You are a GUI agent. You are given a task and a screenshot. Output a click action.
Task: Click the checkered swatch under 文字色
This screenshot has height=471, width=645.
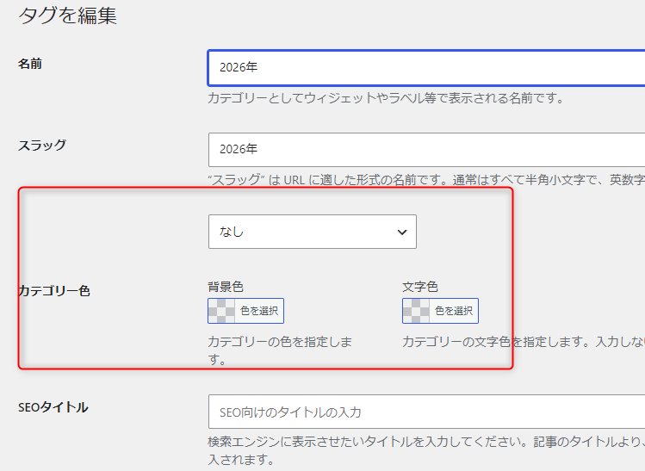pos(416,311)
